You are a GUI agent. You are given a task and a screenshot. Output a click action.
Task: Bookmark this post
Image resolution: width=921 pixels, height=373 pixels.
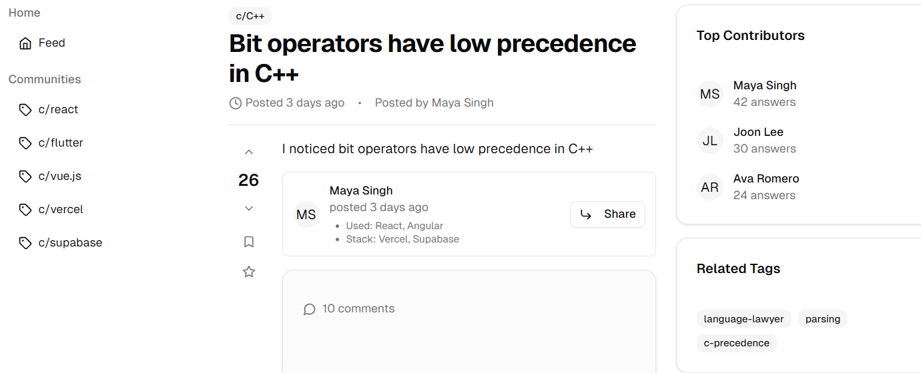pyautogui.click(x=249, y=242)
